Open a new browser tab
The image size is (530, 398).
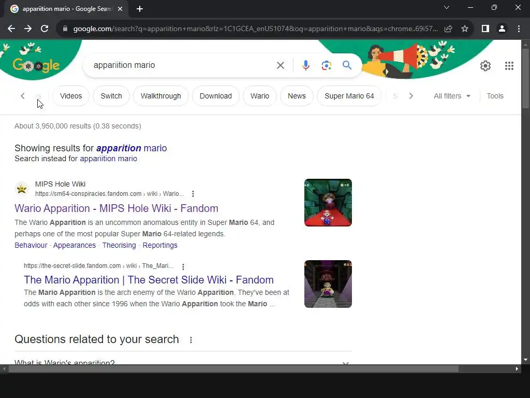pos(140,9)
